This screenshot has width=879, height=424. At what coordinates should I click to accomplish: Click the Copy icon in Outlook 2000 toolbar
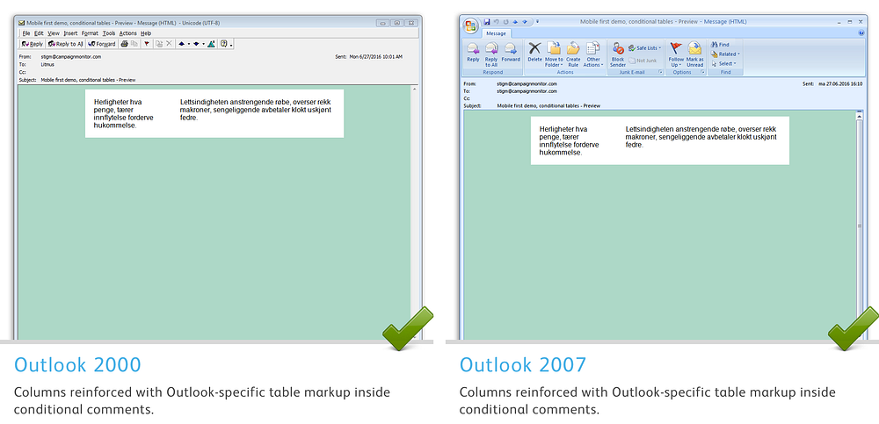tap(134, 44)
